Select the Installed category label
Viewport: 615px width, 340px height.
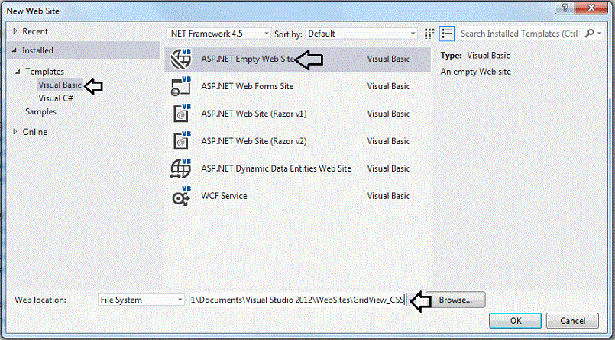[x=37, y=50]
